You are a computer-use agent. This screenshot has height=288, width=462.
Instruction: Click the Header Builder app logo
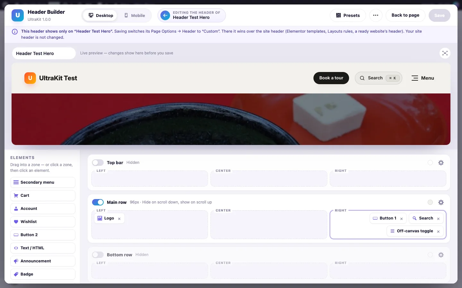click(18, 15)
